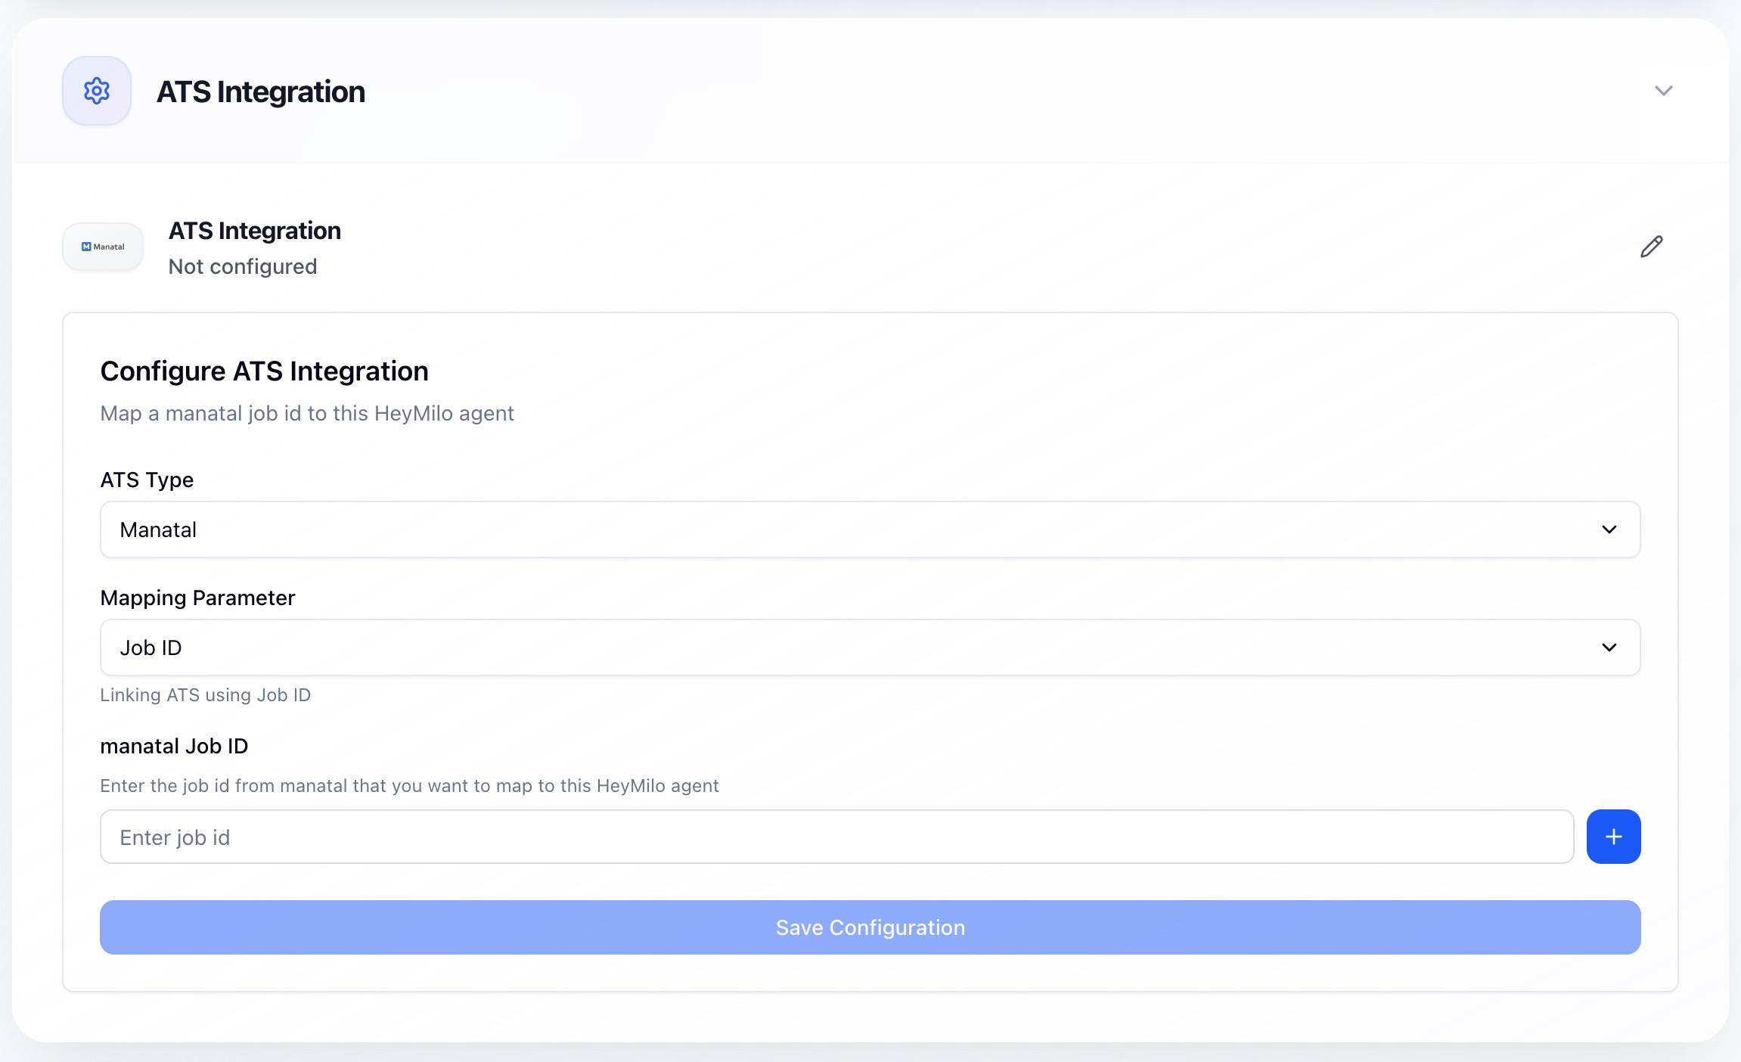This screenshot has height=1062, width=1741.
Task: Open the Mapping Parameter dropdown showing Job ID
Action: [870, 647]
